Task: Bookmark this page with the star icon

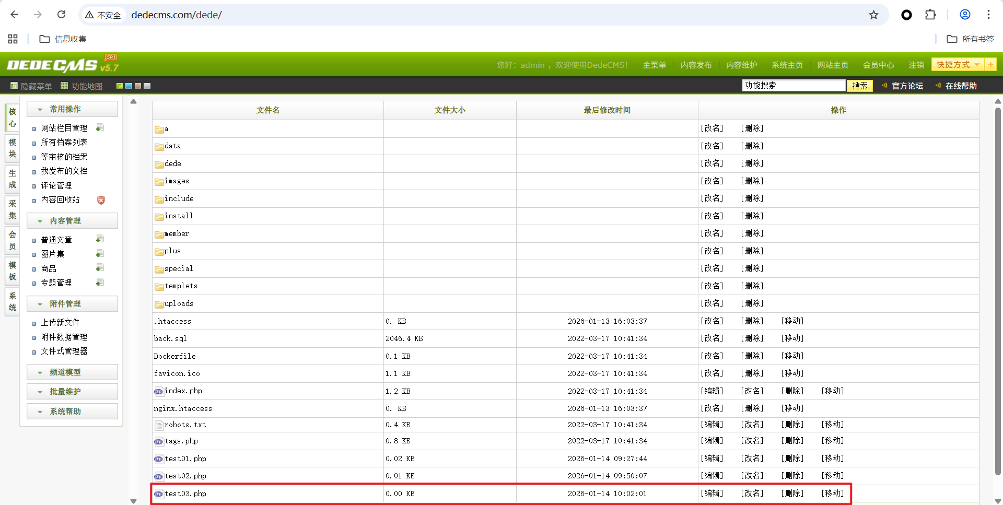Action: click(x=873, y=15)
